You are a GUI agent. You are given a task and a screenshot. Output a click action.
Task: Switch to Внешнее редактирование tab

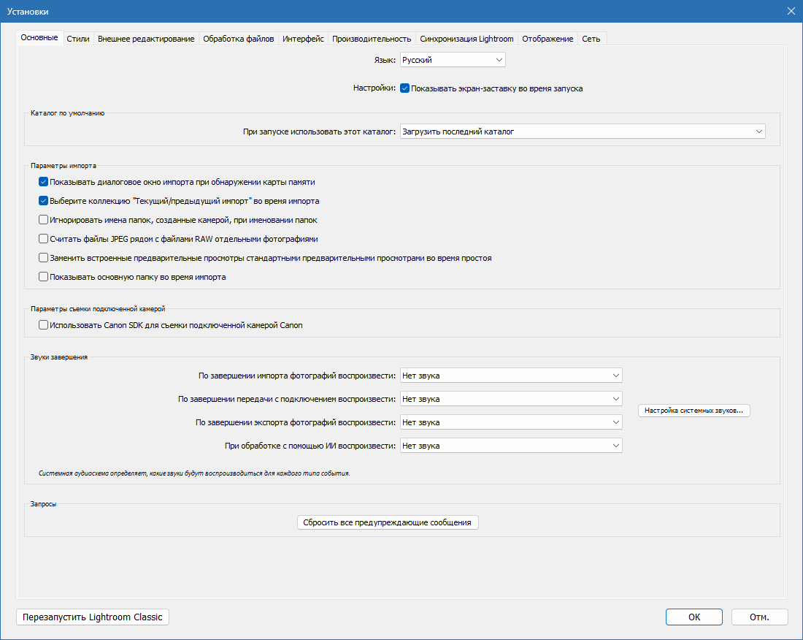click(146, 39)
